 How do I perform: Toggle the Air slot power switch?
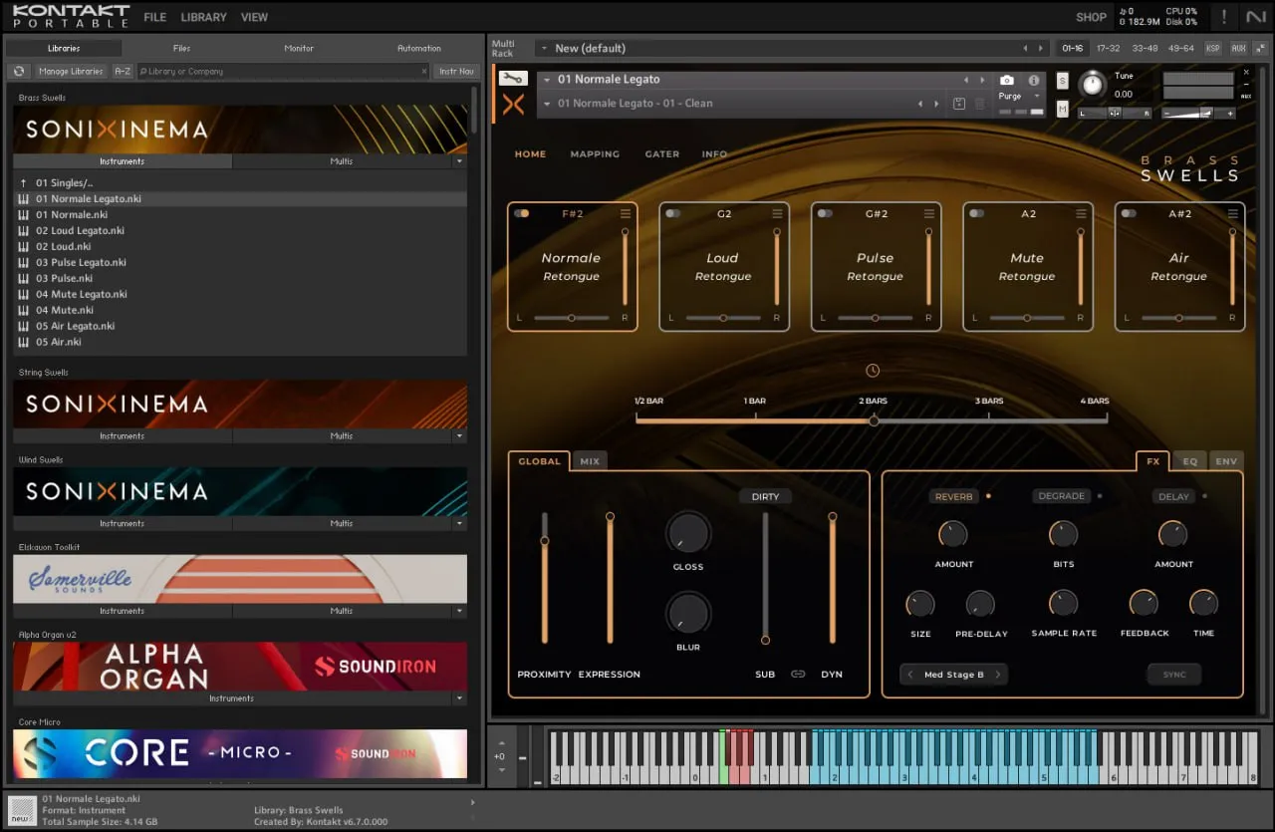(1129, 213)
